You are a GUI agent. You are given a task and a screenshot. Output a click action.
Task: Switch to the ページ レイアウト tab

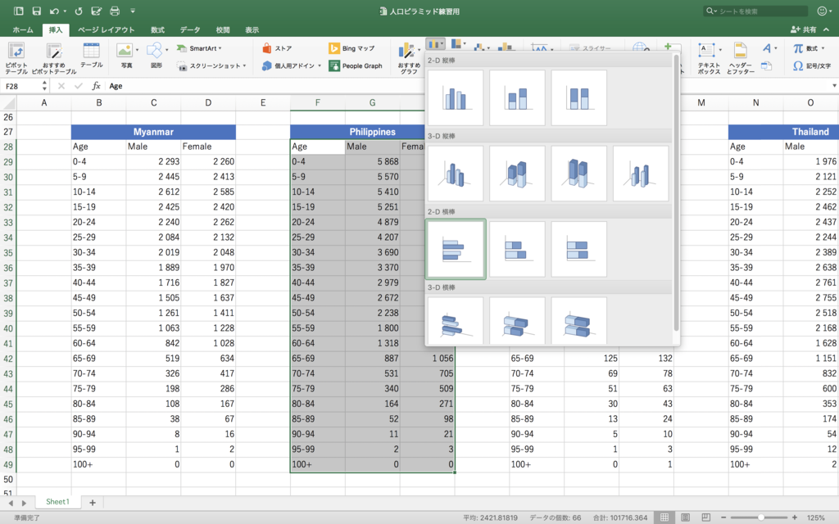point(107,30)
